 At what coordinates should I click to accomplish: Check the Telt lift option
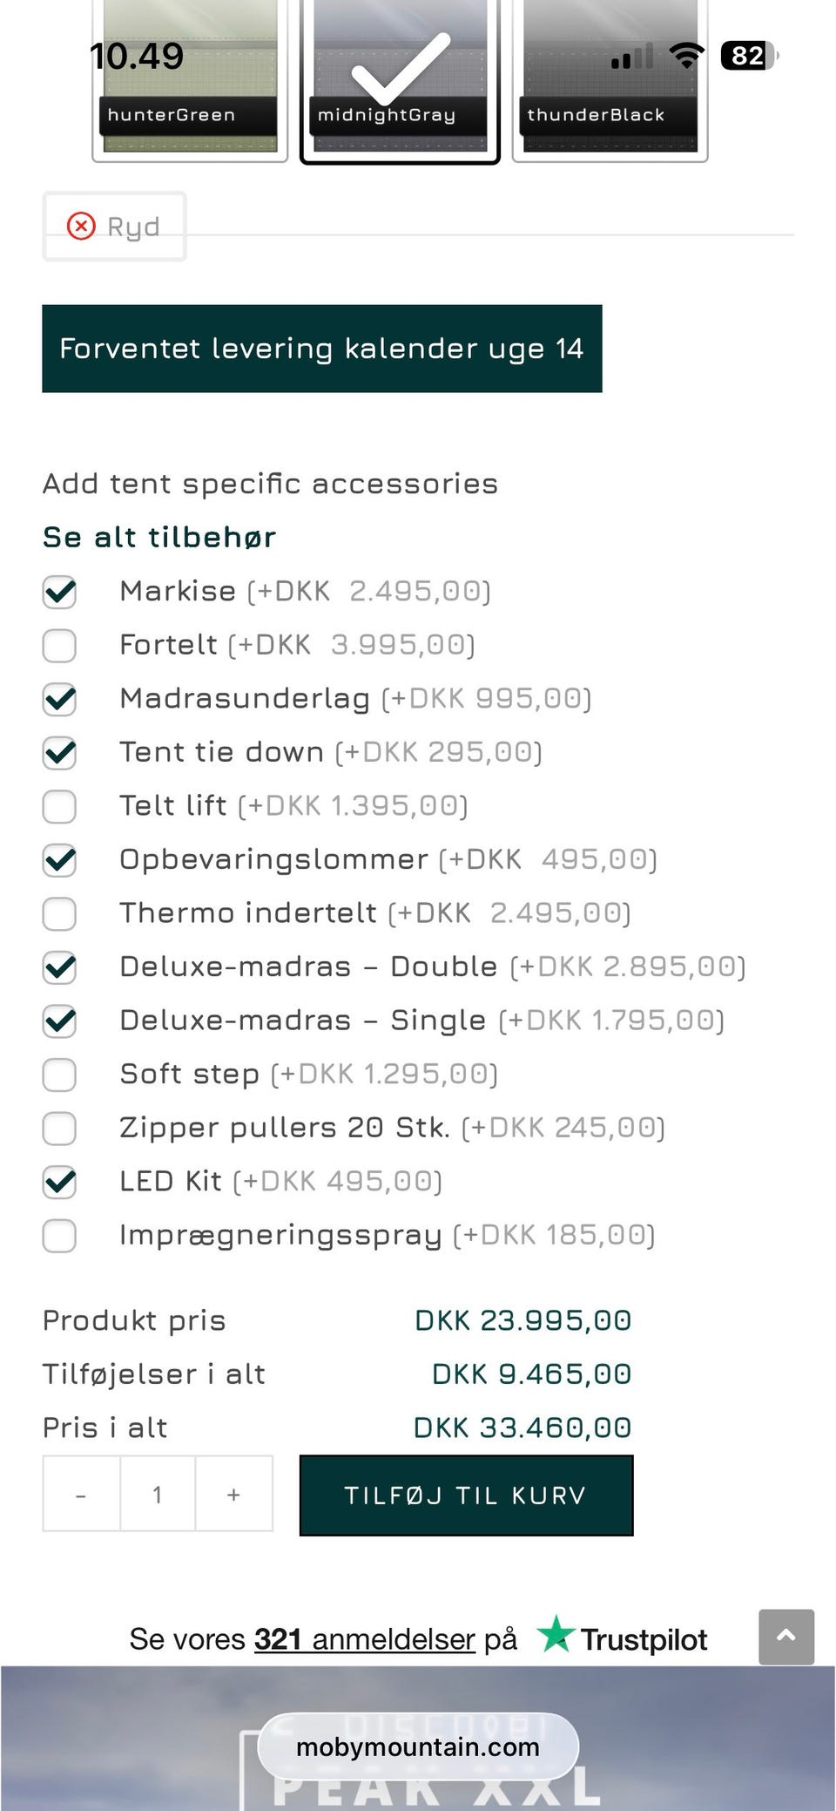coord(59,806)
